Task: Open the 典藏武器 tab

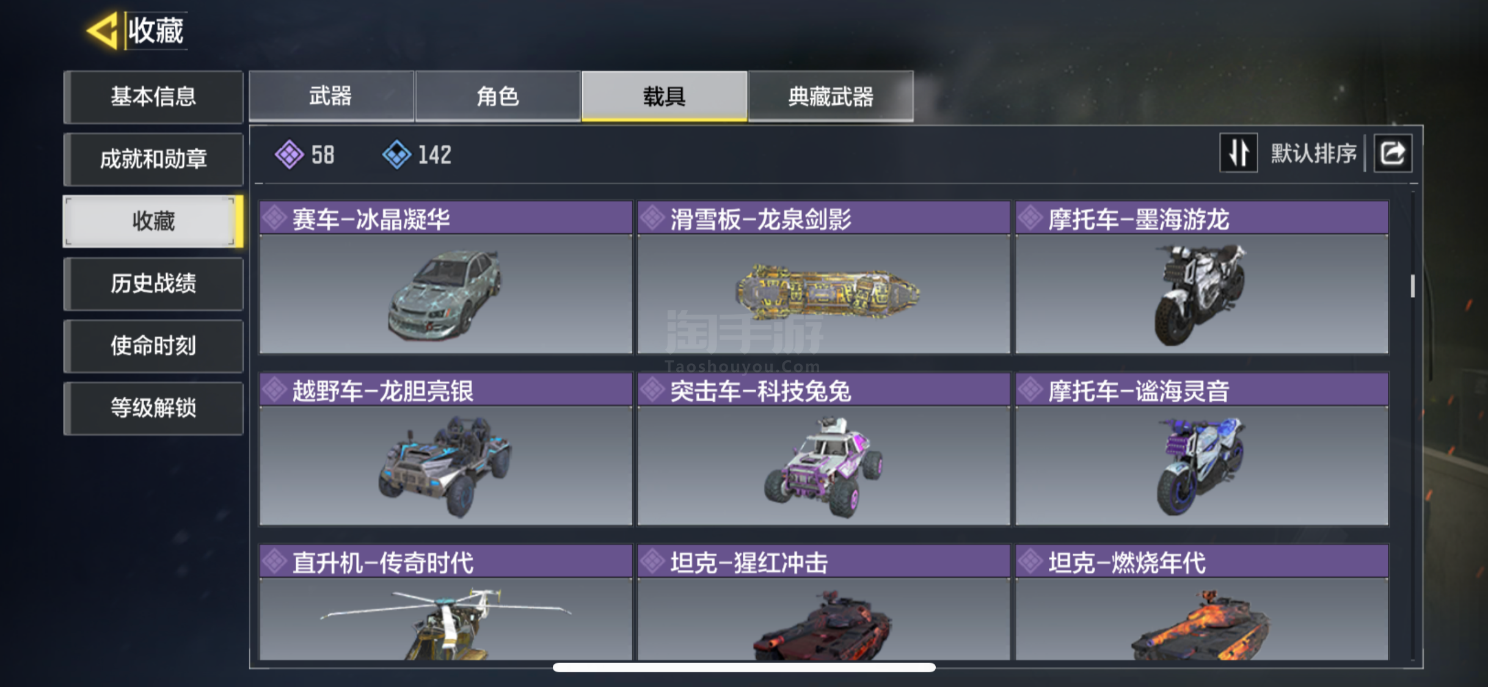Action: tap(831, 96)
